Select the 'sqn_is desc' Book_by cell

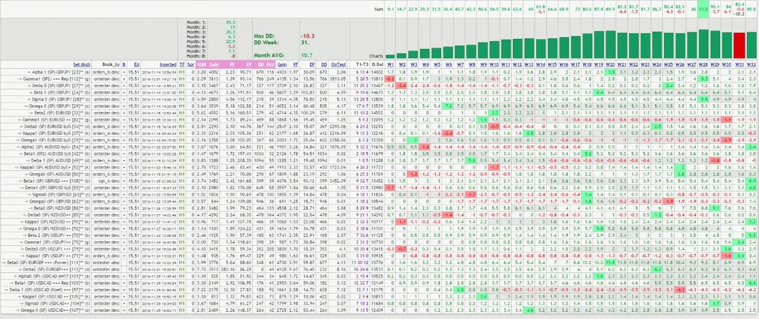[109, 180]
